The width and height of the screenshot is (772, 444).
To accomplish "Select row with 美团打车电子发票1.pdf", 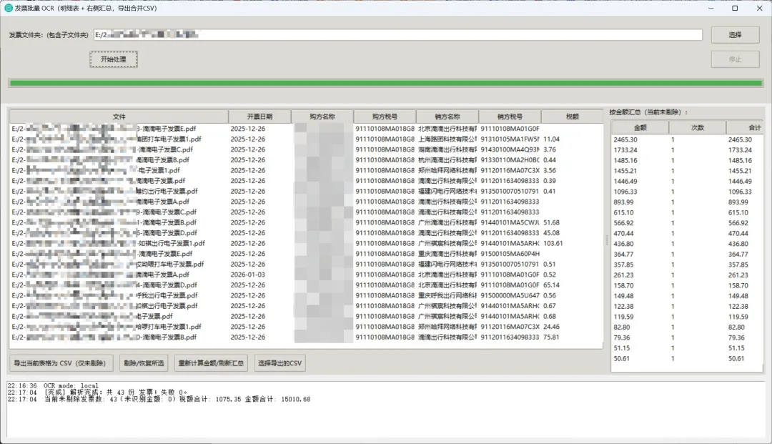I will pyautogui.click(x=306, y=139).
